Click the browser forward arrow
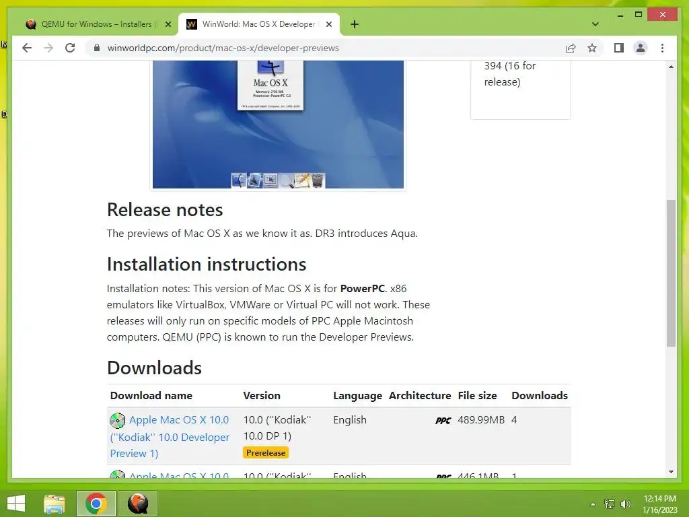689x517 pixels. 48,48
